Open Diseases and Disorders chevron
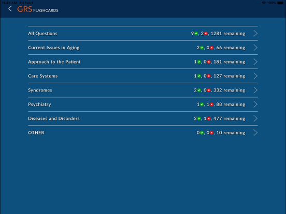 point(255,118)
